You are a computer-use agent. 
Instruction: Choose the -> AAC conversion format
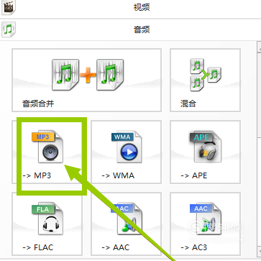(126, 224)
